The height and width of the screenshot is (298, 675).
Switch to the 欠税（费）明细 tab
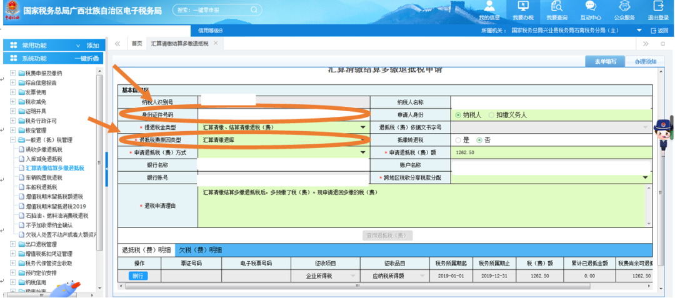201,250
